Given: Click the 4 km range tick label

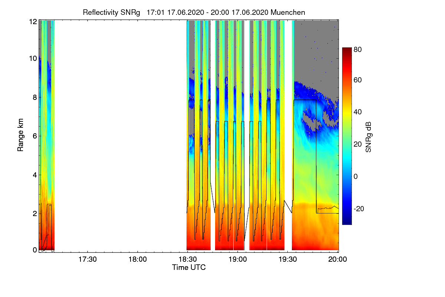Looking at the screenshot, I should tap(35, 174).
